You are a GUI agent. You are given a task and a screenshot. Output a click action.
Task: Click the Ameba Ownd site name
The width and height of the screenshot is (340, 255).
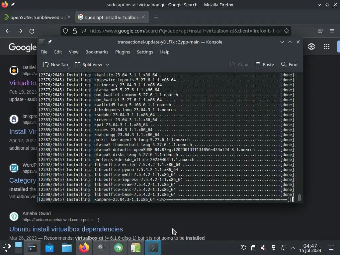tap(37, 213)
